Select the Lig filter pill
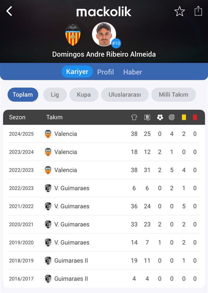 click(55, 94)
